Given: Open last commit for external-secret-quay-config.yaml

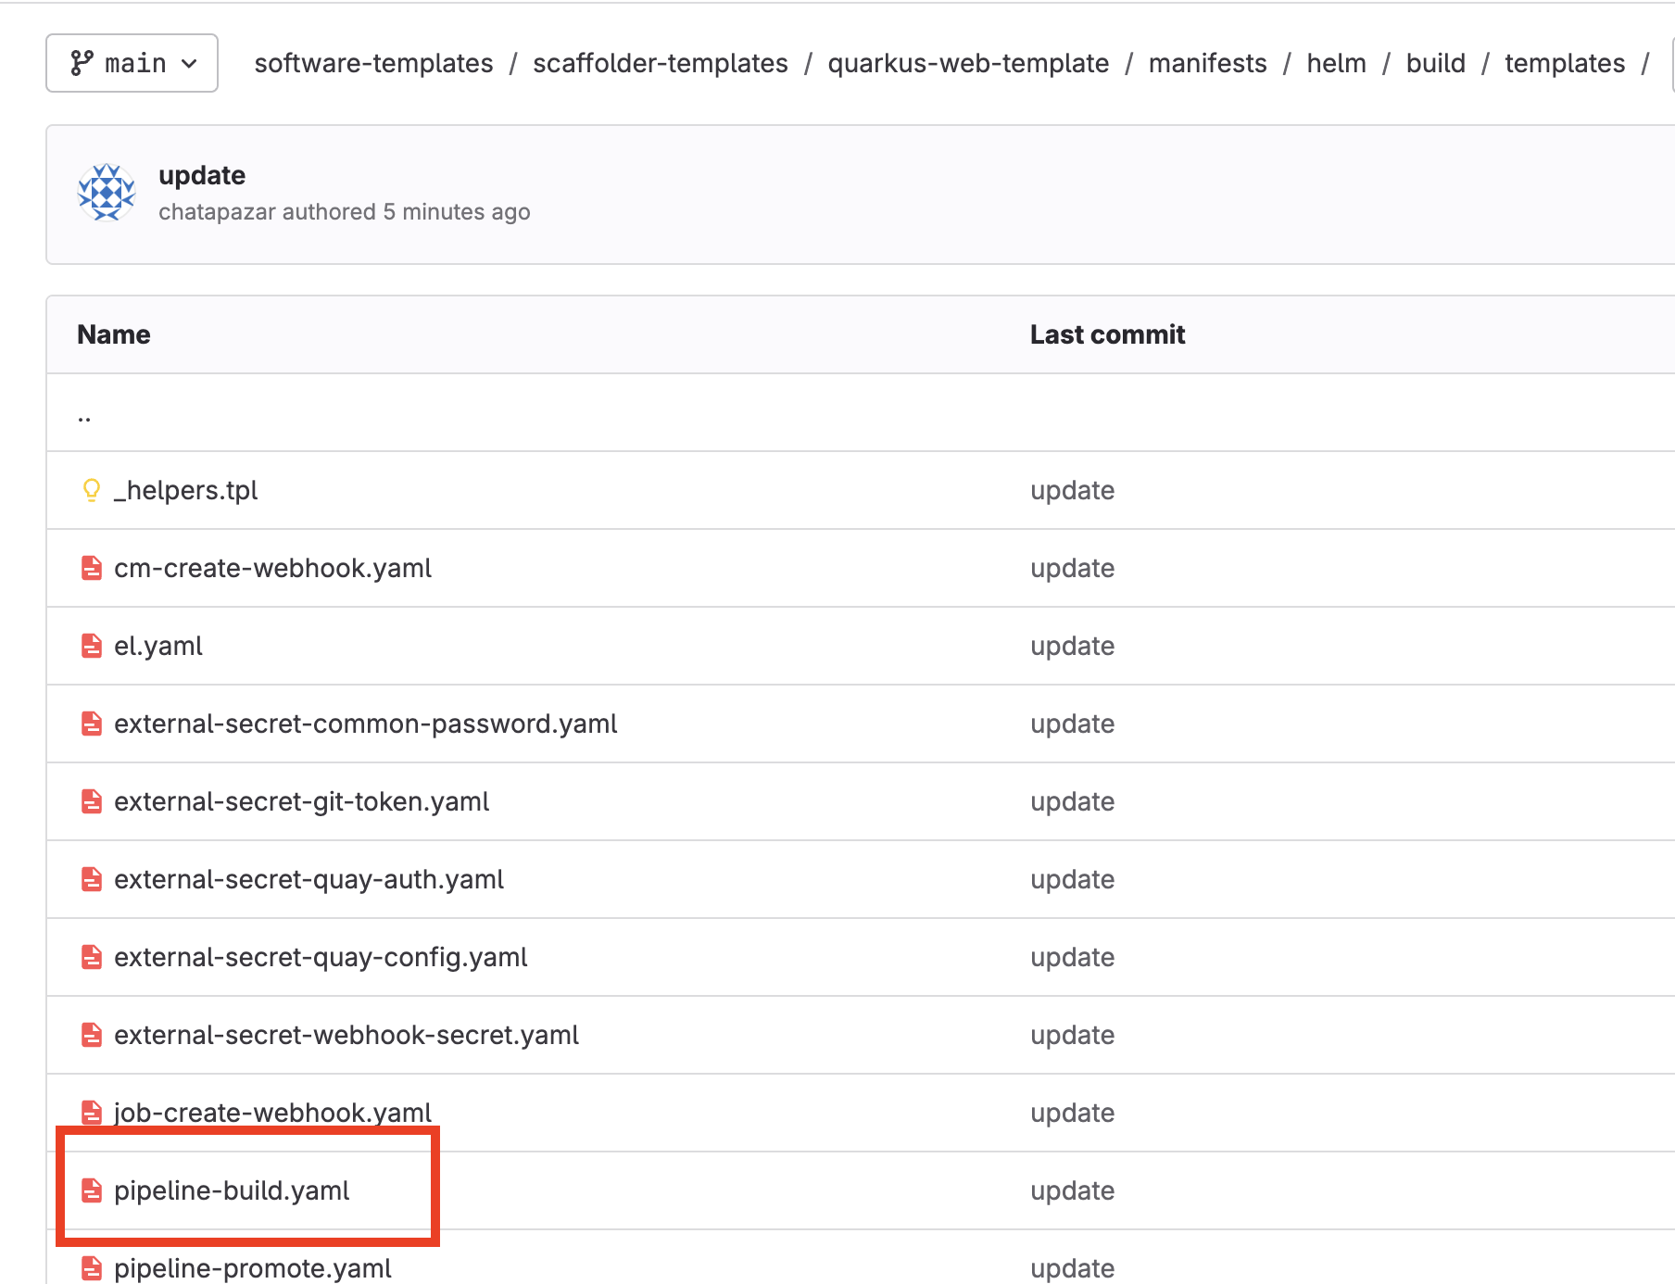Looking at the screenshot, I should pyautogui.click(x=1072, y=957).
